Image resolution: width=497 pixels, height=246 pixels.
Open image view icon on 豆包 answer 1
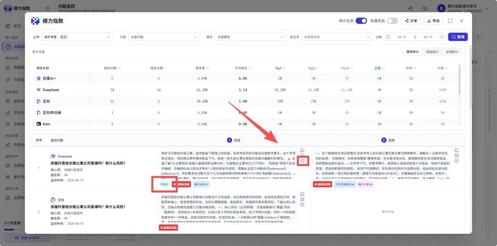[x=302, y=199]
